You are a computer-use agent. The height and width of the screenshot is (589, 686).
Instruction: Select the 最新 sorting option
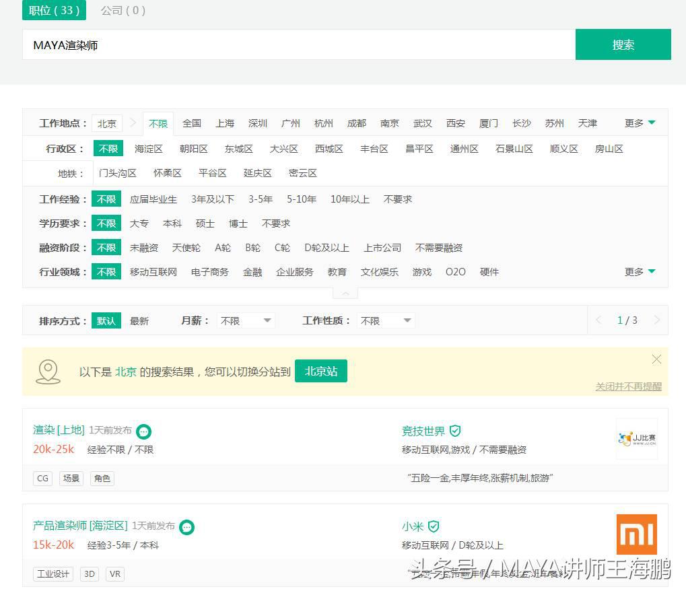pyautogui.click(x=139, y=320)
